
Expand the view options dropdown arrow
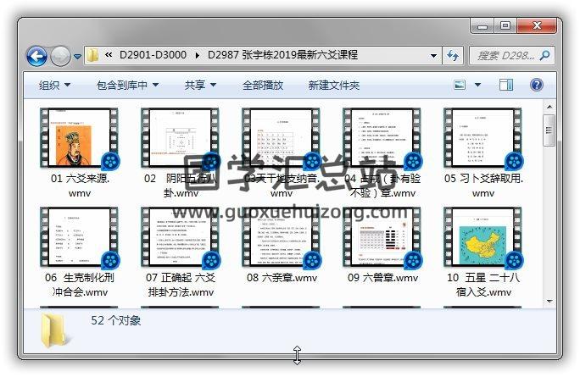tap(478, 86)
